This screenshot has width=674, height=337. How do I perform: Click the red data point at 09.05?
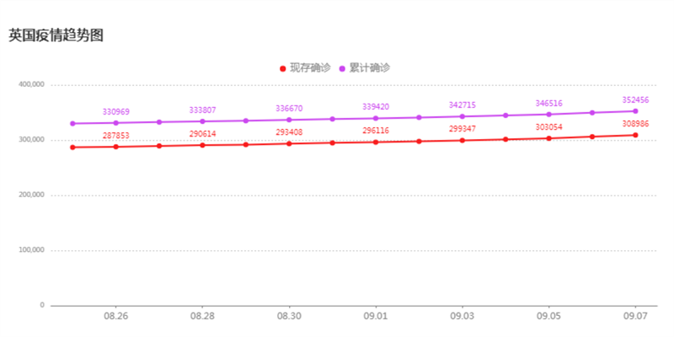pos(548,138)
